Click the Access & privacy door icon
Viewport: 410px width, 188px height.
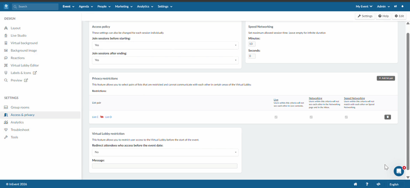6,115
